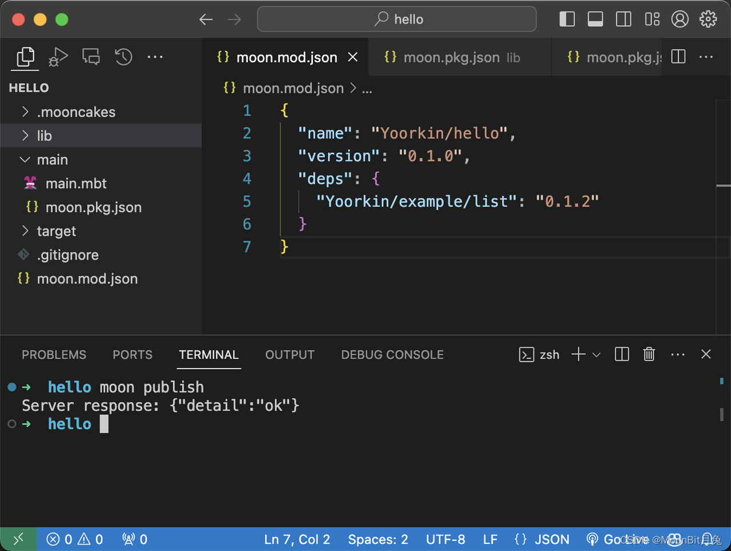Switch to the OUTPUT panel tab

[x=290, y=355]
